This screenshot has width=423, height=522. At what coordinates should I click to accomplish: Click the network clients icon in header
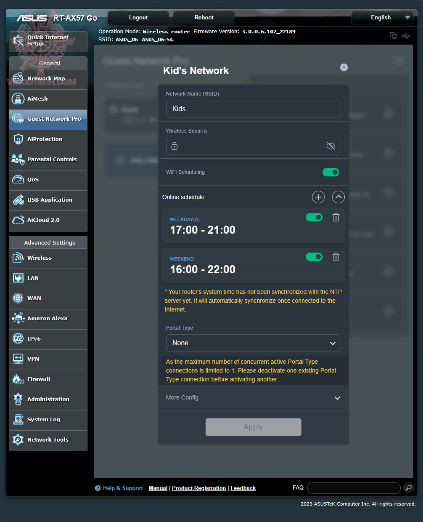tap(393, 36)
